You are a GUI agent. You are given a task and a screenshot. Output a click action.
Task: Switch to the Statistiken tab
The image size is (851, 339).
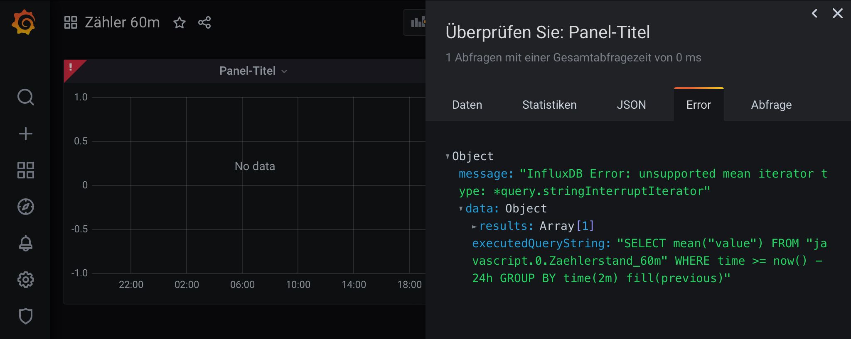(549, 105)
